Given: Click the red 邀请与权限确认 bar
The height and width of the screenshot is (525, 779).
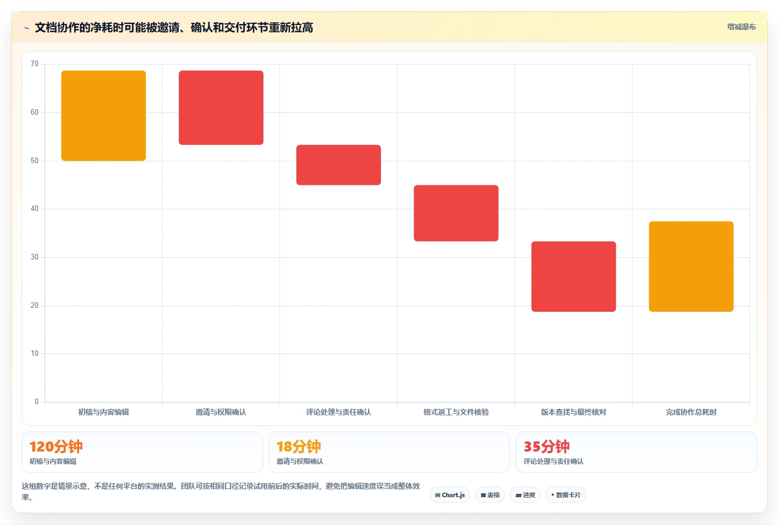Looking at the screenshot, I should point(221,107).
